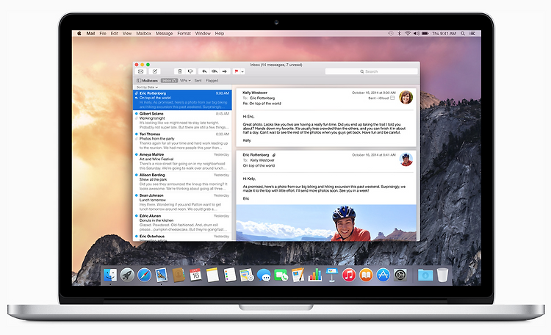Image resolution: width=551 pixels, height=335 pixels.
Task: Open Notification Center icon in menu bar
Action: point(472,33)
